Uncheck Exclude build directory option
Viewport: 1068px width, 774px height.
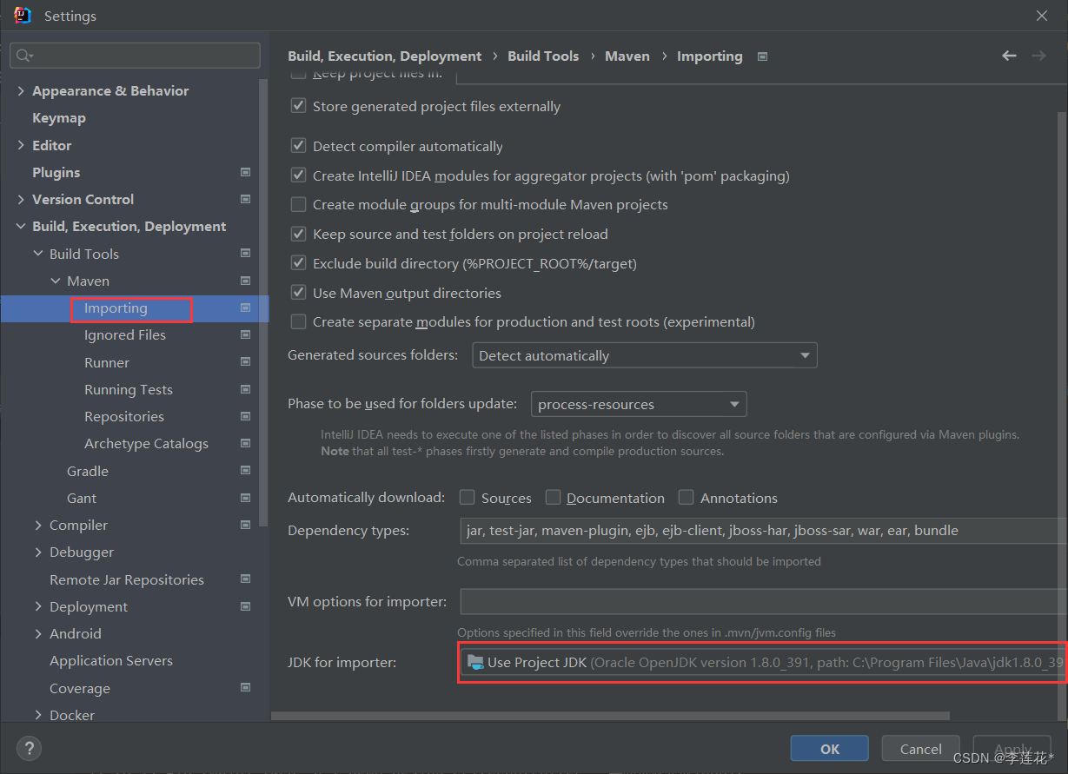pos(298,263)
